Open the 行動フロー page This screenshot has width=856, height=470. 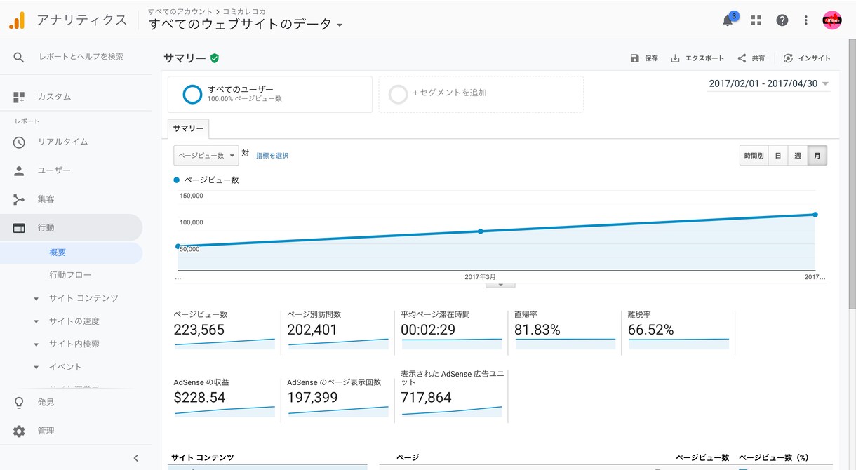(71, 275)
